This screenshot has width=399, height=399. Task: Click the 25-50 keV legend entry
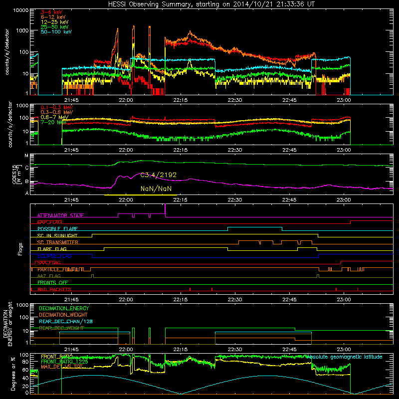54,27
